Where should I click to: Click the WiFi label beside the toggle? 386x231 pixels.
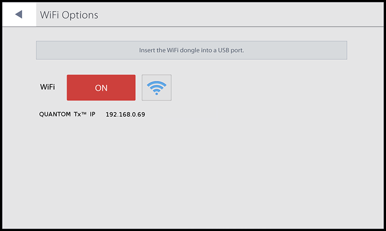click(47, 87)
